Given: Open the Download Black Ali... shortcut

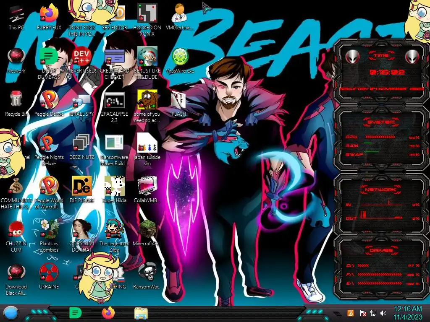Looking at the screenshot, I should [16, 279].
